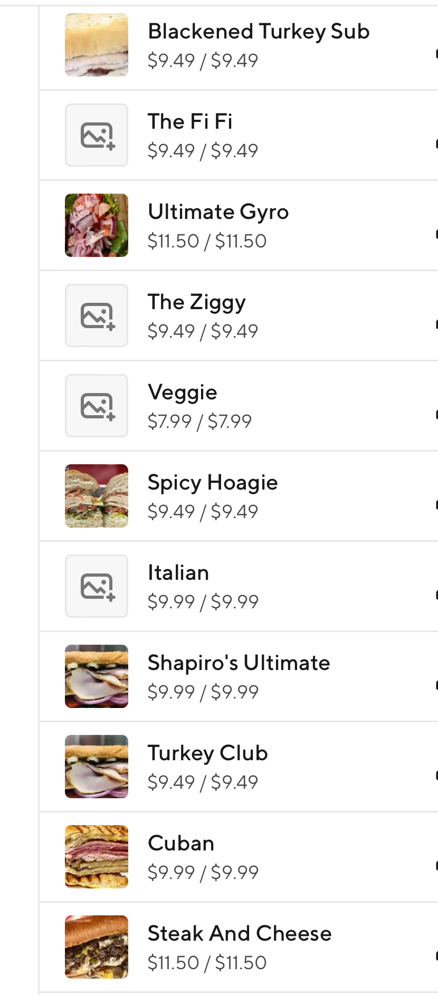Image resolution: width=438 pixels, height=995 pixels.
Task: Upload an image for the Italian item
Action: 97,586
